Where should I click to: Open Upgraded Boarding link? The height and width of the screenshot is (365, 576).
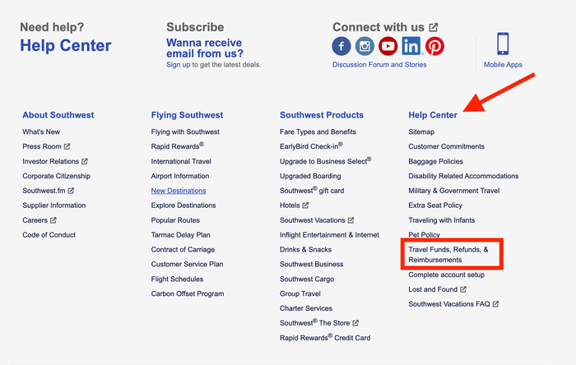310,176
